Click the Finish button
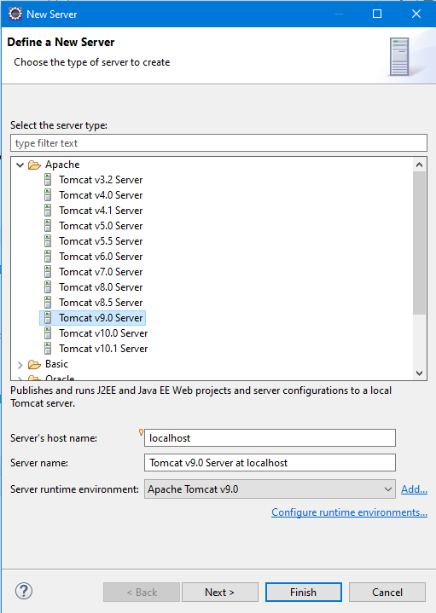436x613 pixels. pos(303,593)
